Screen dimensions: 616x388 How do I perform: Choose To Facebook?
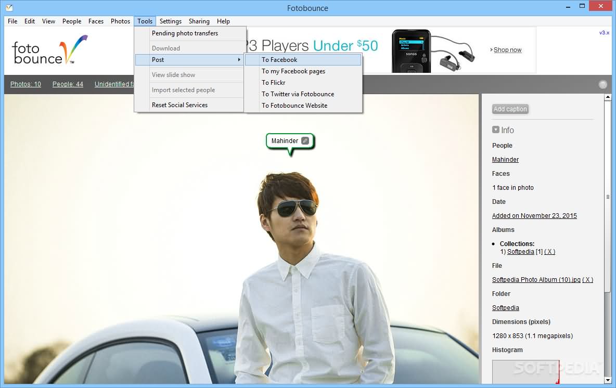pos(303,60)
